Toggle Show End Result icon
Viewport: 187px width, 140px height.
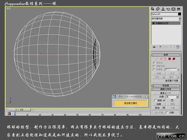[160, 47]
